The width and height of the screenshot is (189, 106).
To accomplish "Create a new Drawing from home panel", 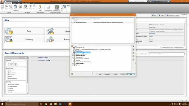I will click(25, 39).
